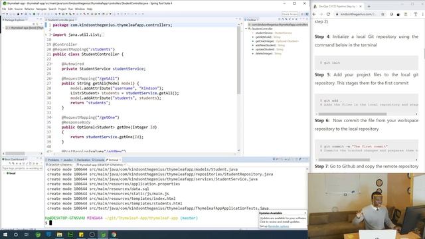Open the Edit menu
The height and width of the screenshot is (239, 425).
(x=11, y=9)
